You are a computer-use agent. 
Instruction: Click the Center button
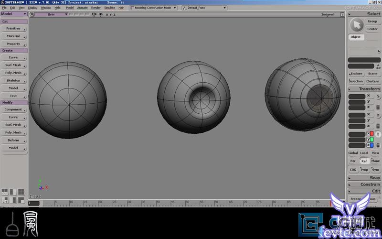372,29
